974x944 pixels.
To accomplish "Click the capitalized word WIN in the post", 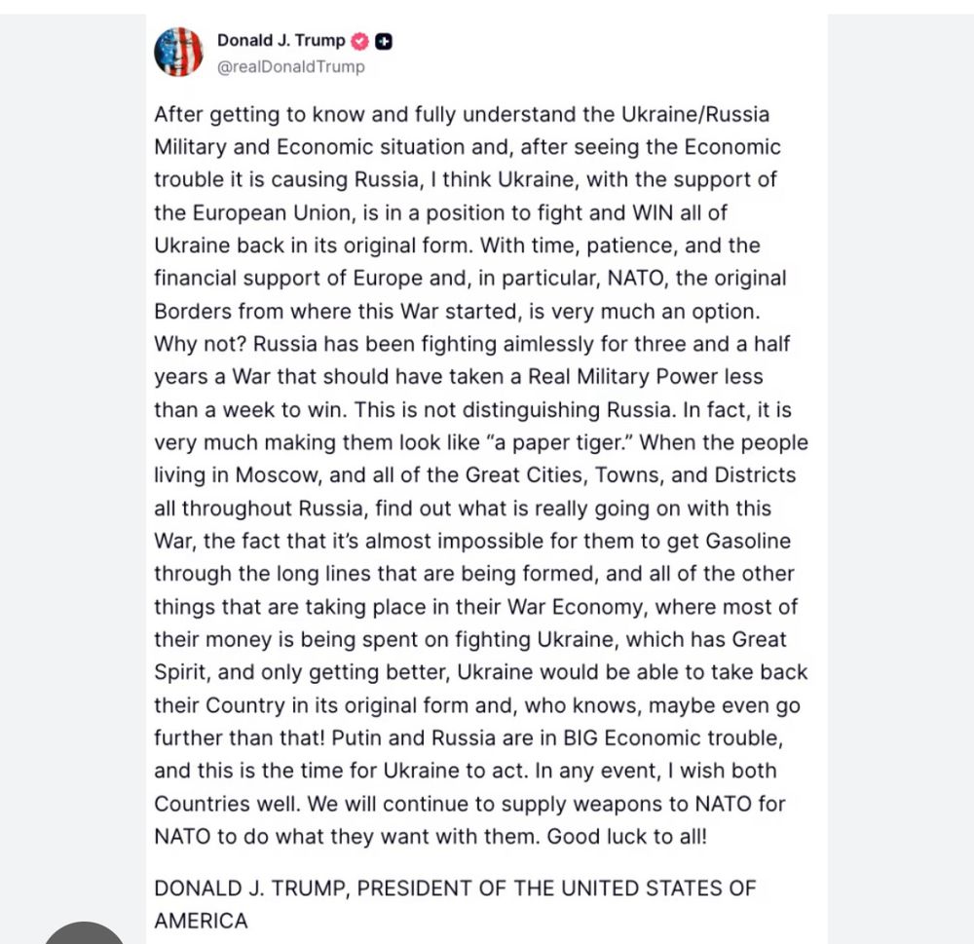I will click(653, 212).
